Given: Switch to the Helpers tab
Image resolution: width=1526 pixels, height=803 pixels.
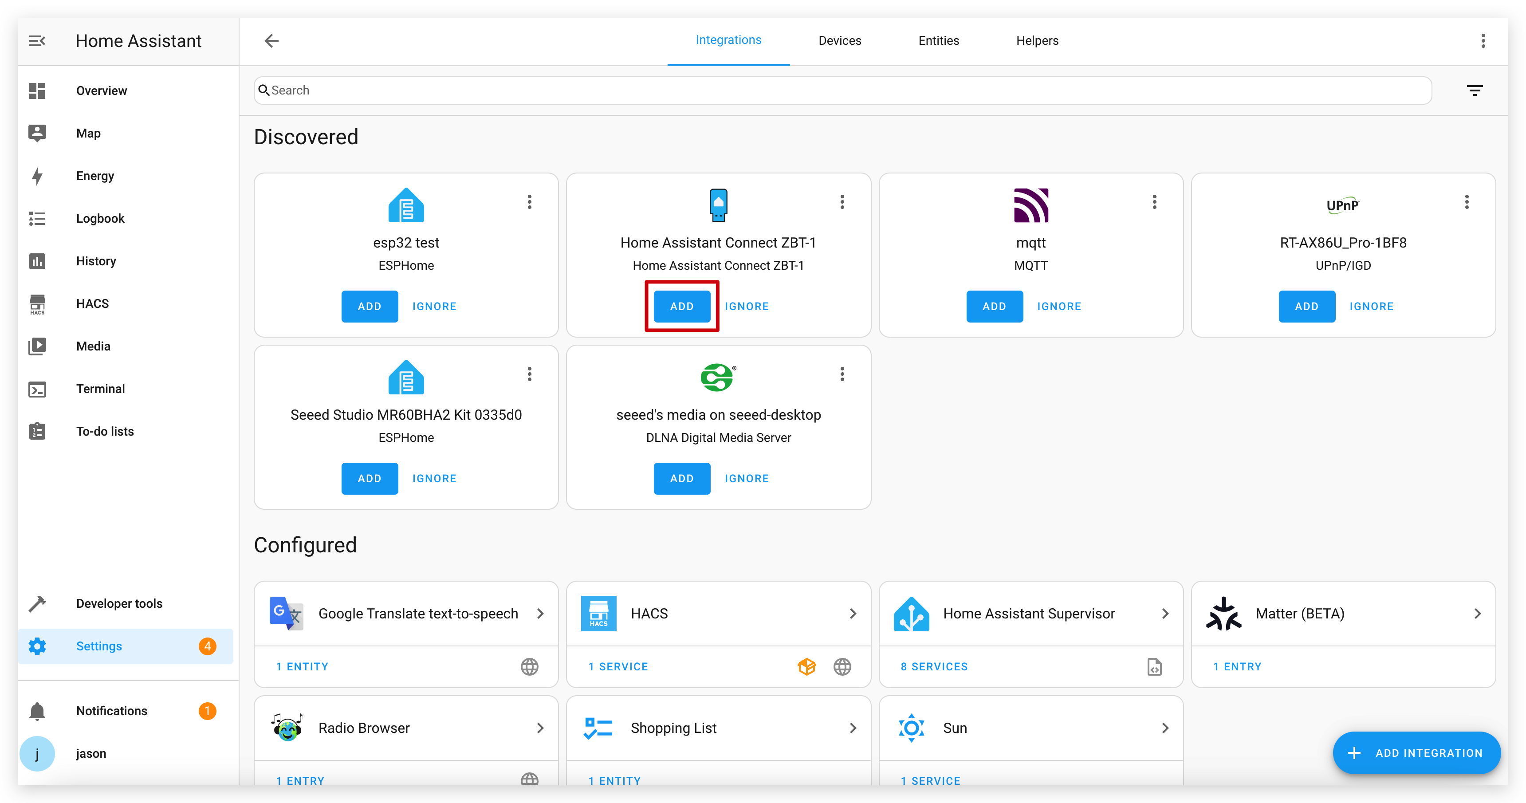Looking at the screenshot, I should pos(1037,41).
